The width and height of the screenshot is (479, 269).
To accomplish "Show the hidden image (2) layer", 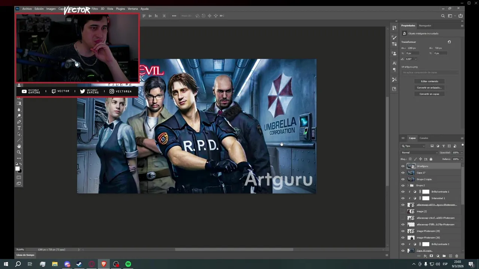I will coord(403,211).
